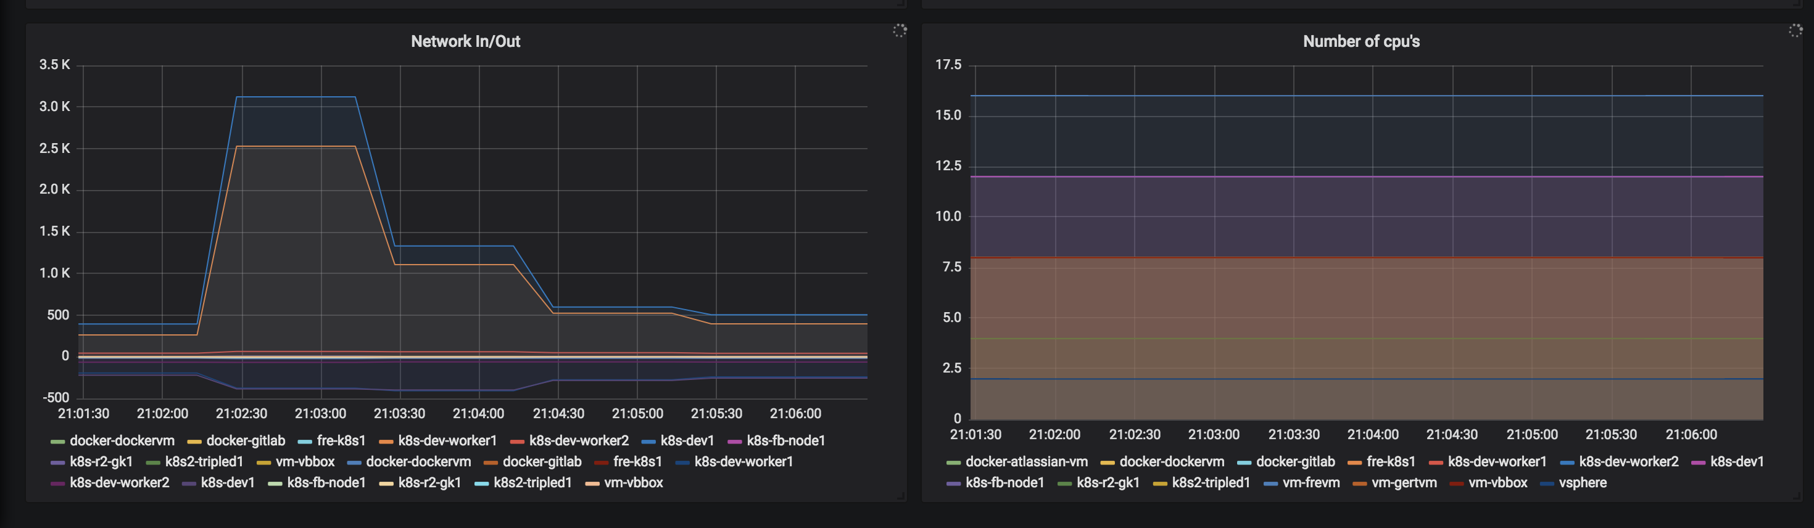Click the -500 y-axis label
The height and width of the screenshot is (528, 1814).
pos(56,398)
